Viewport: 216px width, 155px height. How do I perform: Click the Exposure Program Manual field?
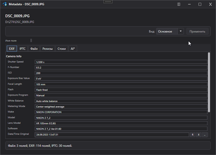click(121, 95)
